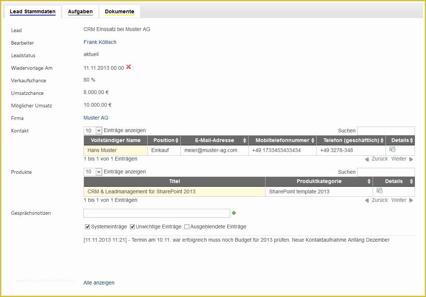
Task: Sort contacts by Position column arrows
Action: (177, 141)
